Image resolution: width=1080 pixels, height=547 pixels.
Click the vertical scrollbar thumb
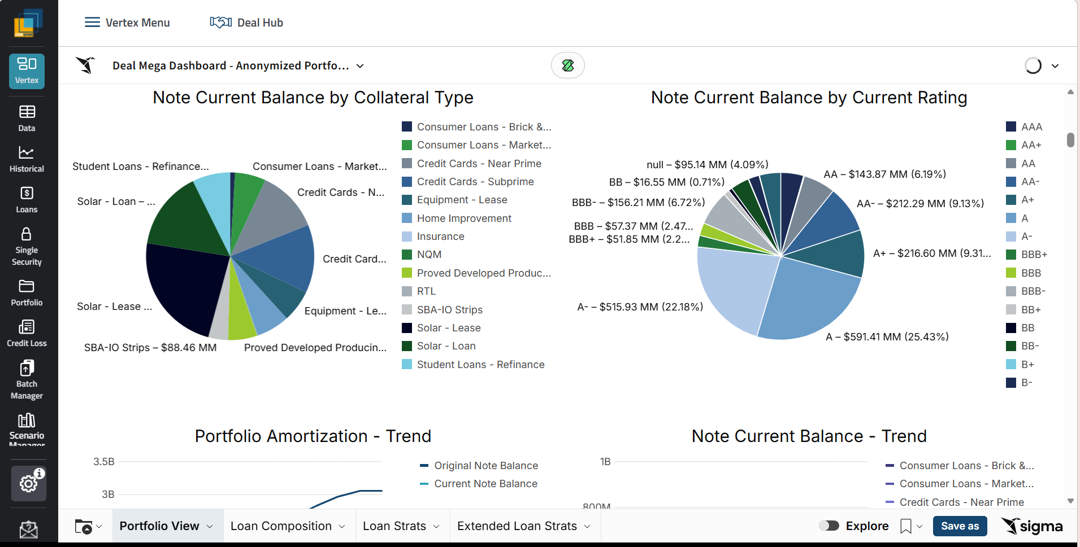tap(1070, 139)
